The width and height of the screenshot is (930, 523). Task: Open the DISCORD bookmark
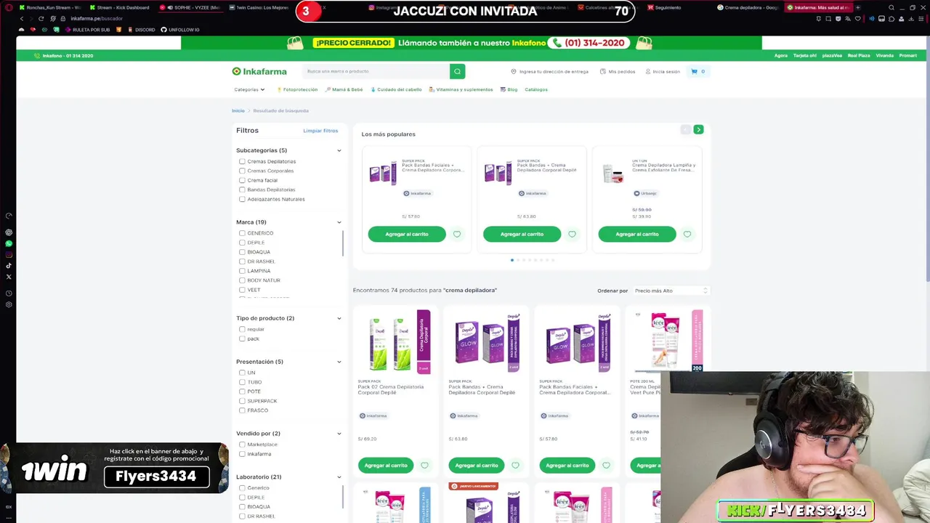click(x=140, y=30)
